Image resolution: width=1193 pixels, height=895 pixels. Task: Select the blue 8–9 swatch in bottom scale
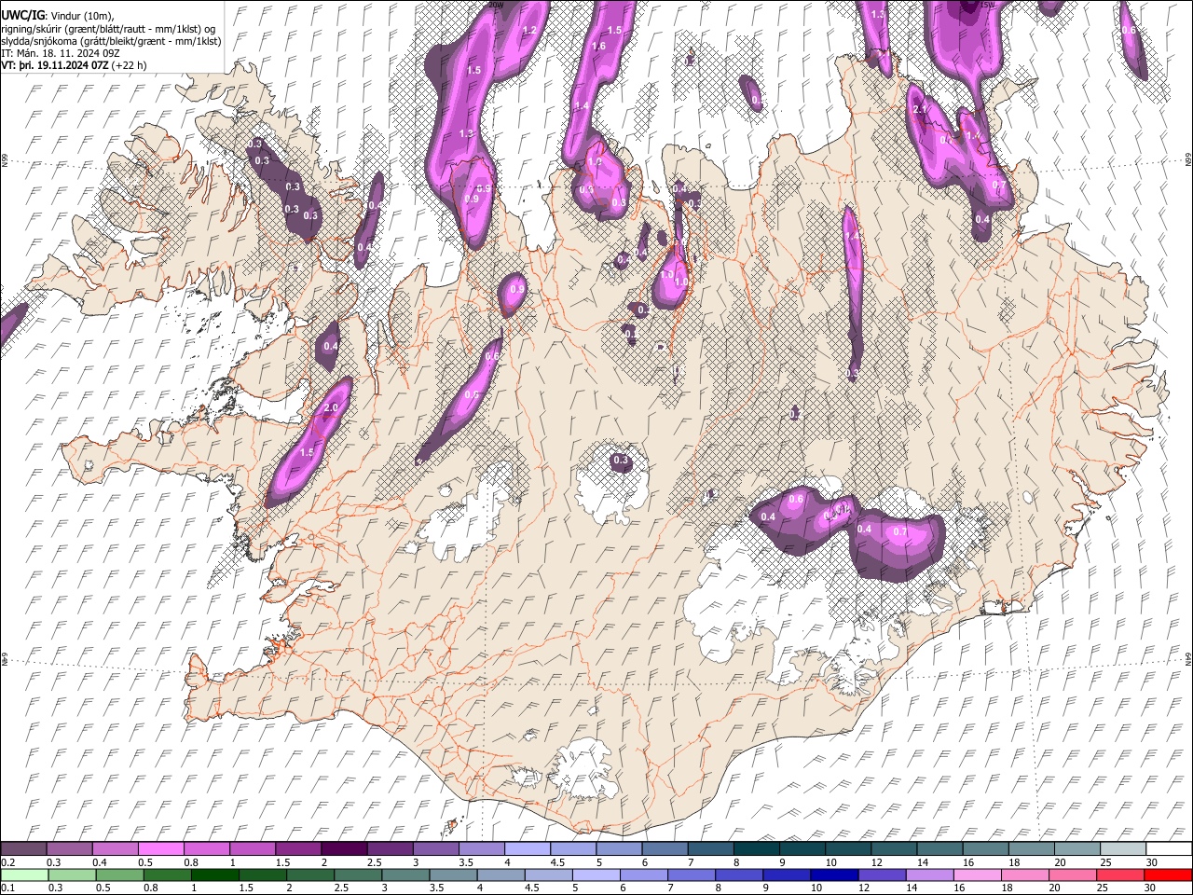tap(740, 874)
